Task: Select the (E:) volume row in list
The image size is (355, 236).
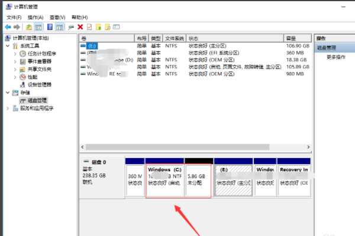Action: 92,45
